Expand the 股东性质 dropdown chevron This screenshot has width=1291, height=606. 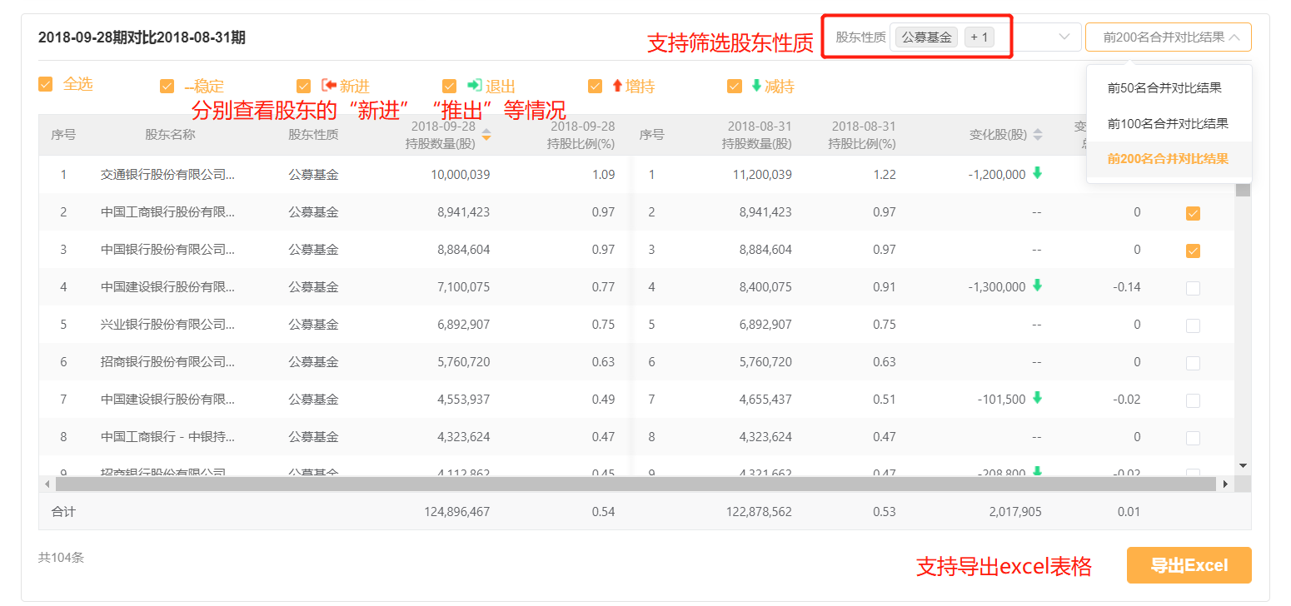[1064, 37]
